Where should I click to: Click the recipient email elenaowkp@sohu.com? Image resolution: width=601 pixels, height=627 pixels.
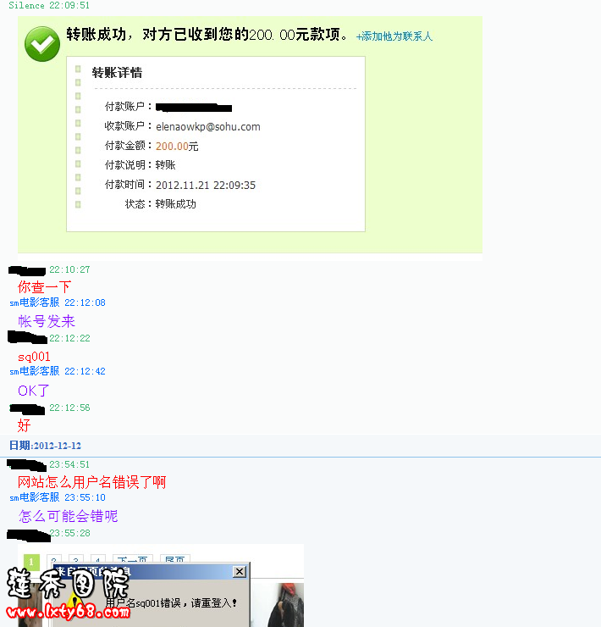click(208, 127)
